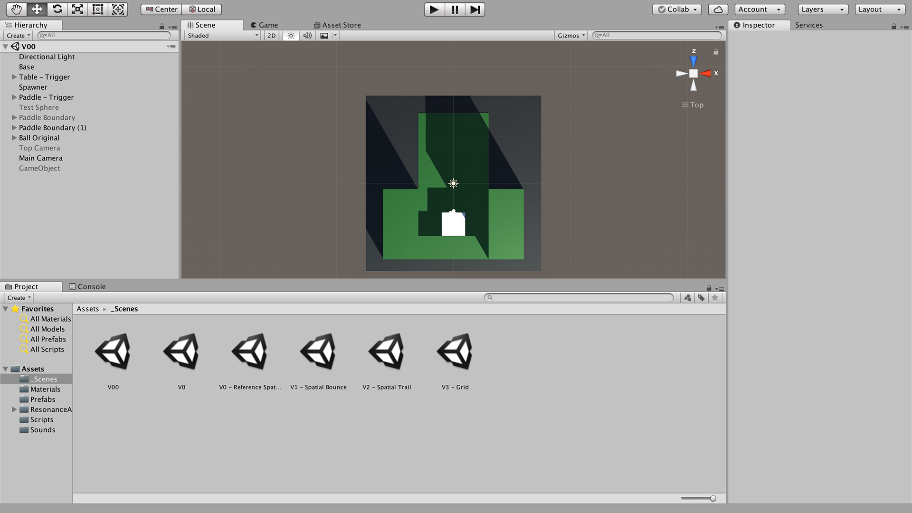Save search to Favorites star

(x=715, y=298)
